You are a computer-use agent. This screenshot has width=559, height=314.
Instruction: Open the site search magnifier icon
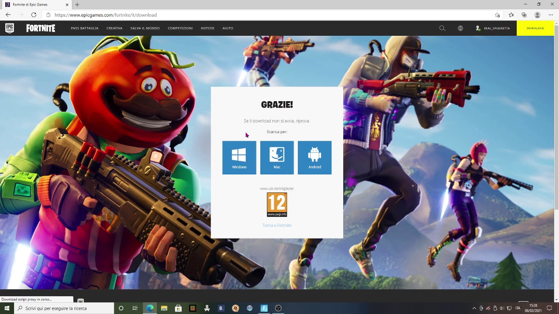pos(442,28)
